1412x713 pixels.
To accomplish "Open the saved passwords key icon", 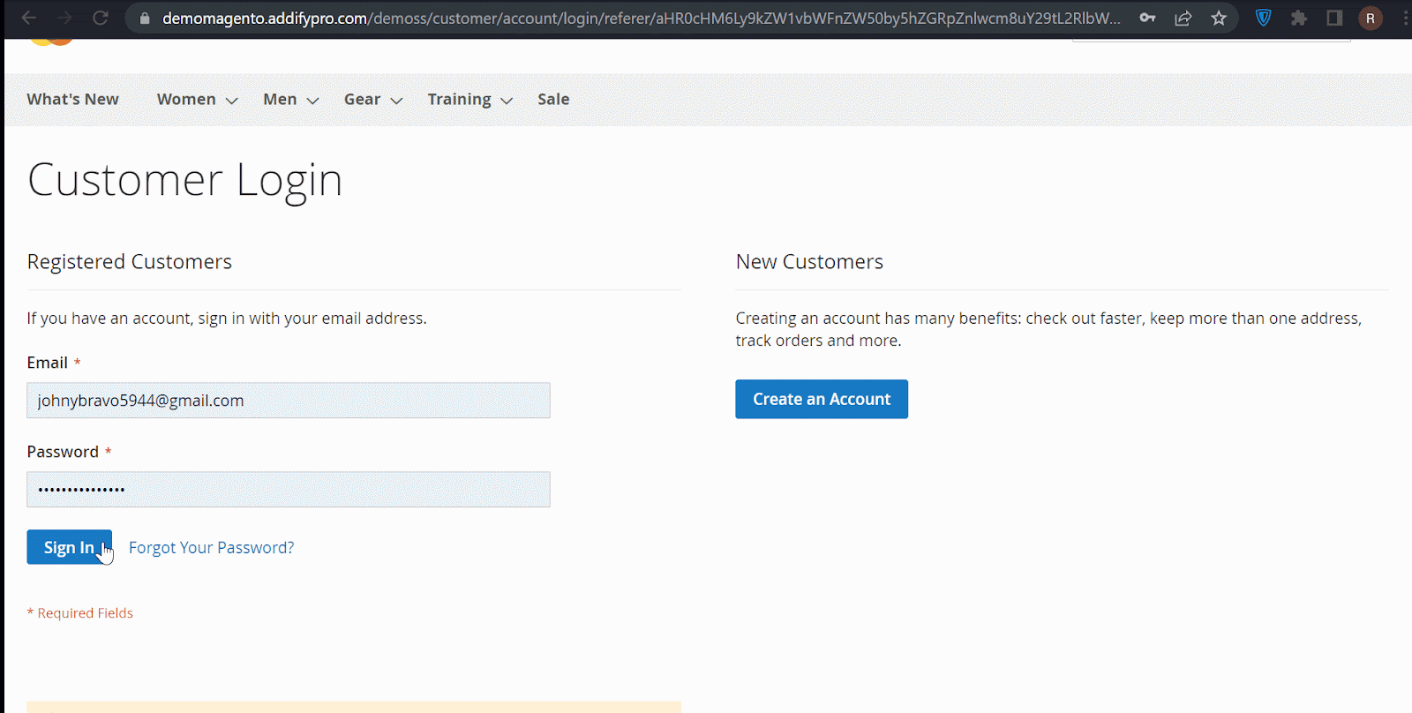I will coord(1147,18).
